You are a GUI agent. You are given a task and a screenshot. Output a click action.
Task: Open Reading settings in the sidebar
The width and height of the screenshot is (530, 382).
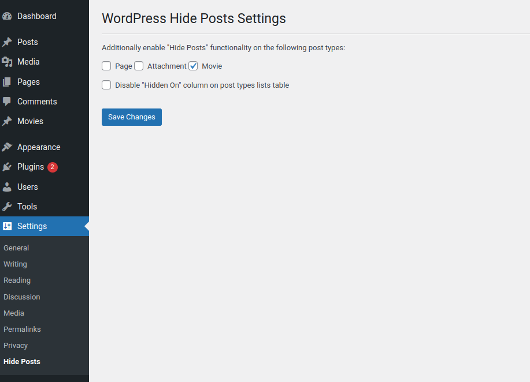click(x=17, y=280)
